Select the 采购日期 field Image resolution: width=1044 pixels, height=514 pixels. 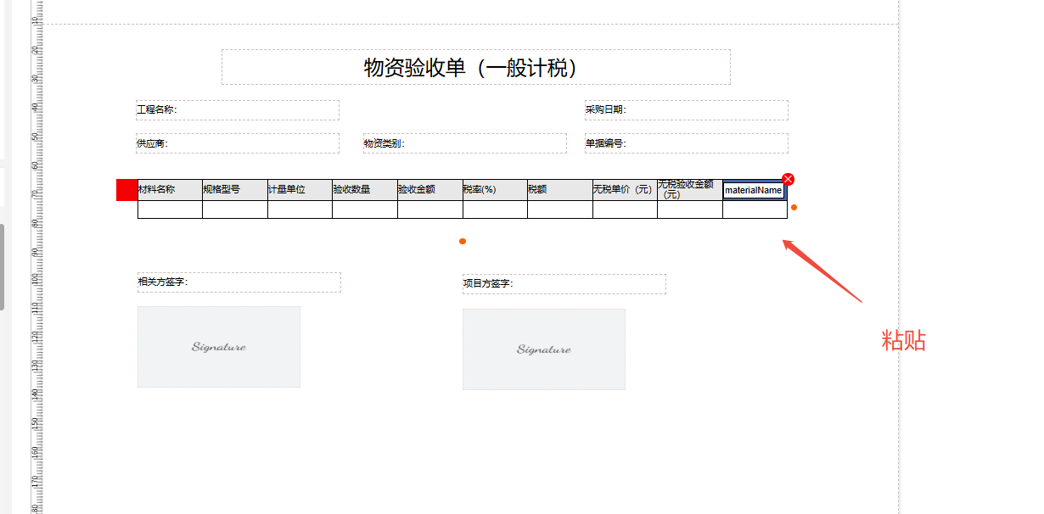686,110
